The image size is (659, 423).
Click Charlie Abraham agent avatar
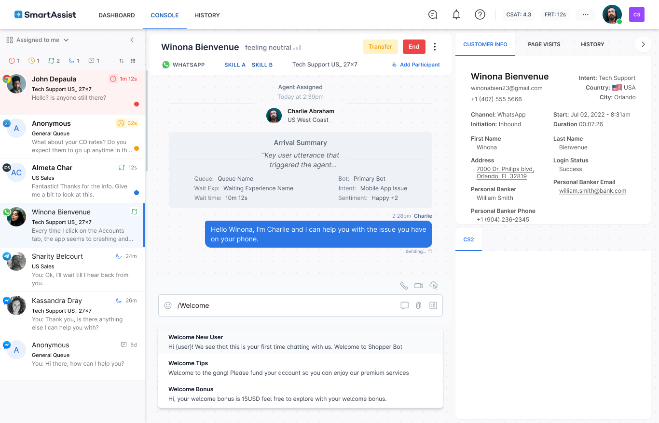point(274,116)
